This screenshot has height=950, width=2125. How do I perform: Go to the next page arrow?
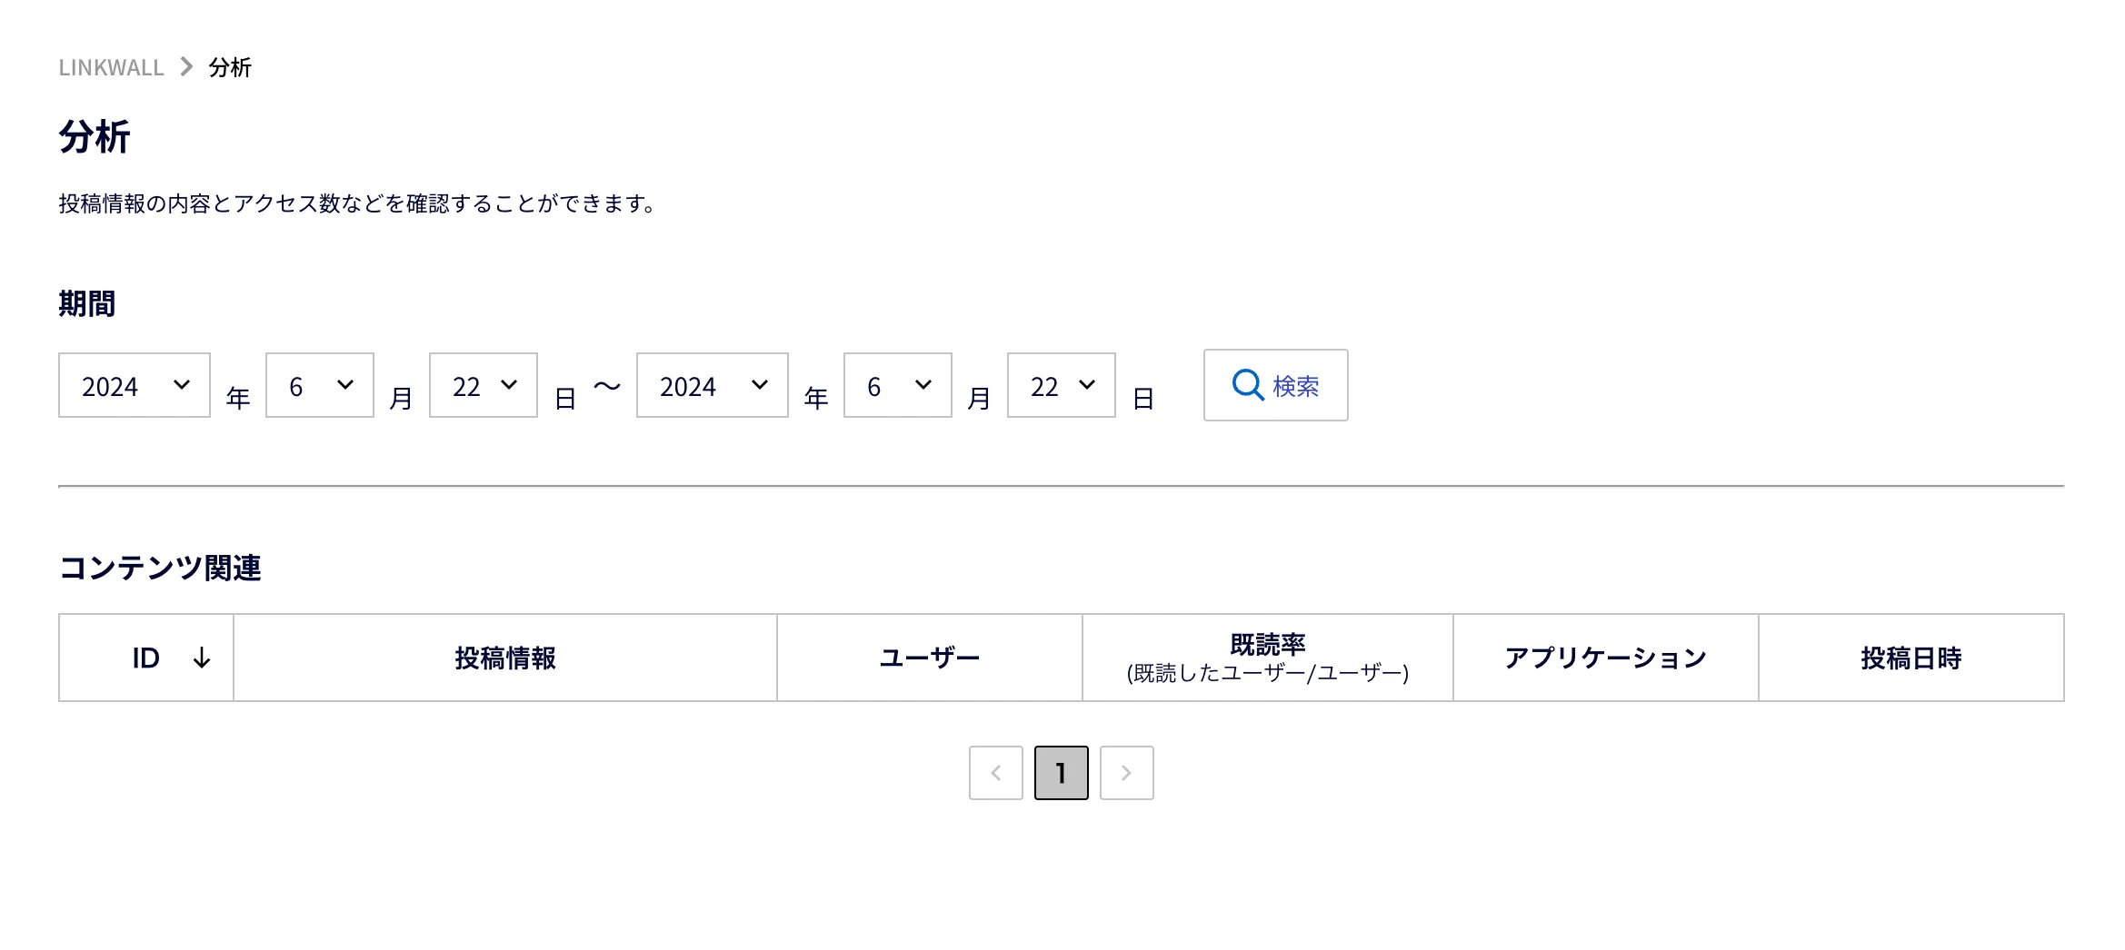pos(1127,773)
